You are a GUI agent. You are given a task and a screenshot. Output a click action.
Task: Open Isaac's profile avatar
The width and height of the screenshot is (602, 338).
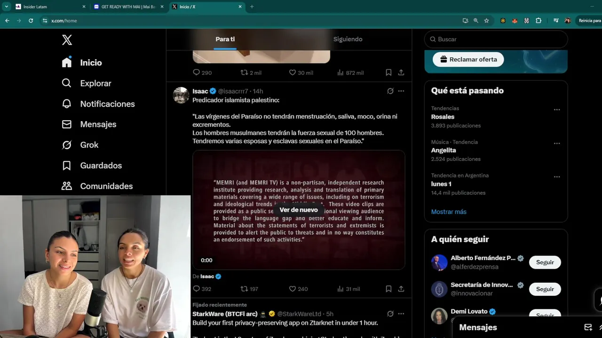(181, 95)
